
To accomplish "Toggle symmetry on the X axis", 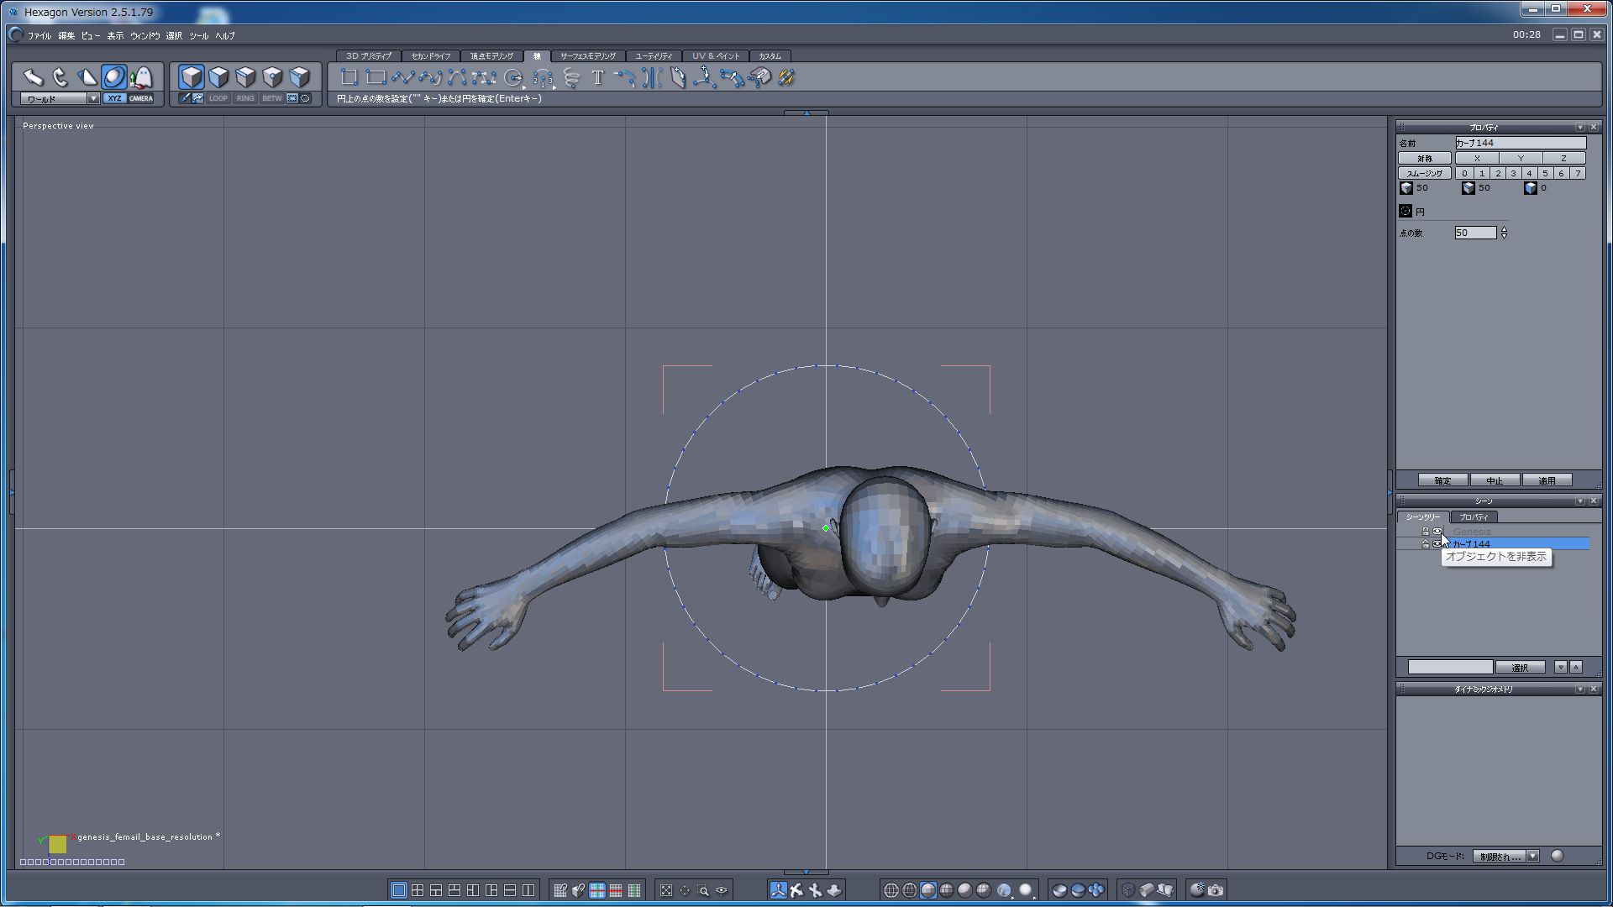I will [x=1477, y=158].
